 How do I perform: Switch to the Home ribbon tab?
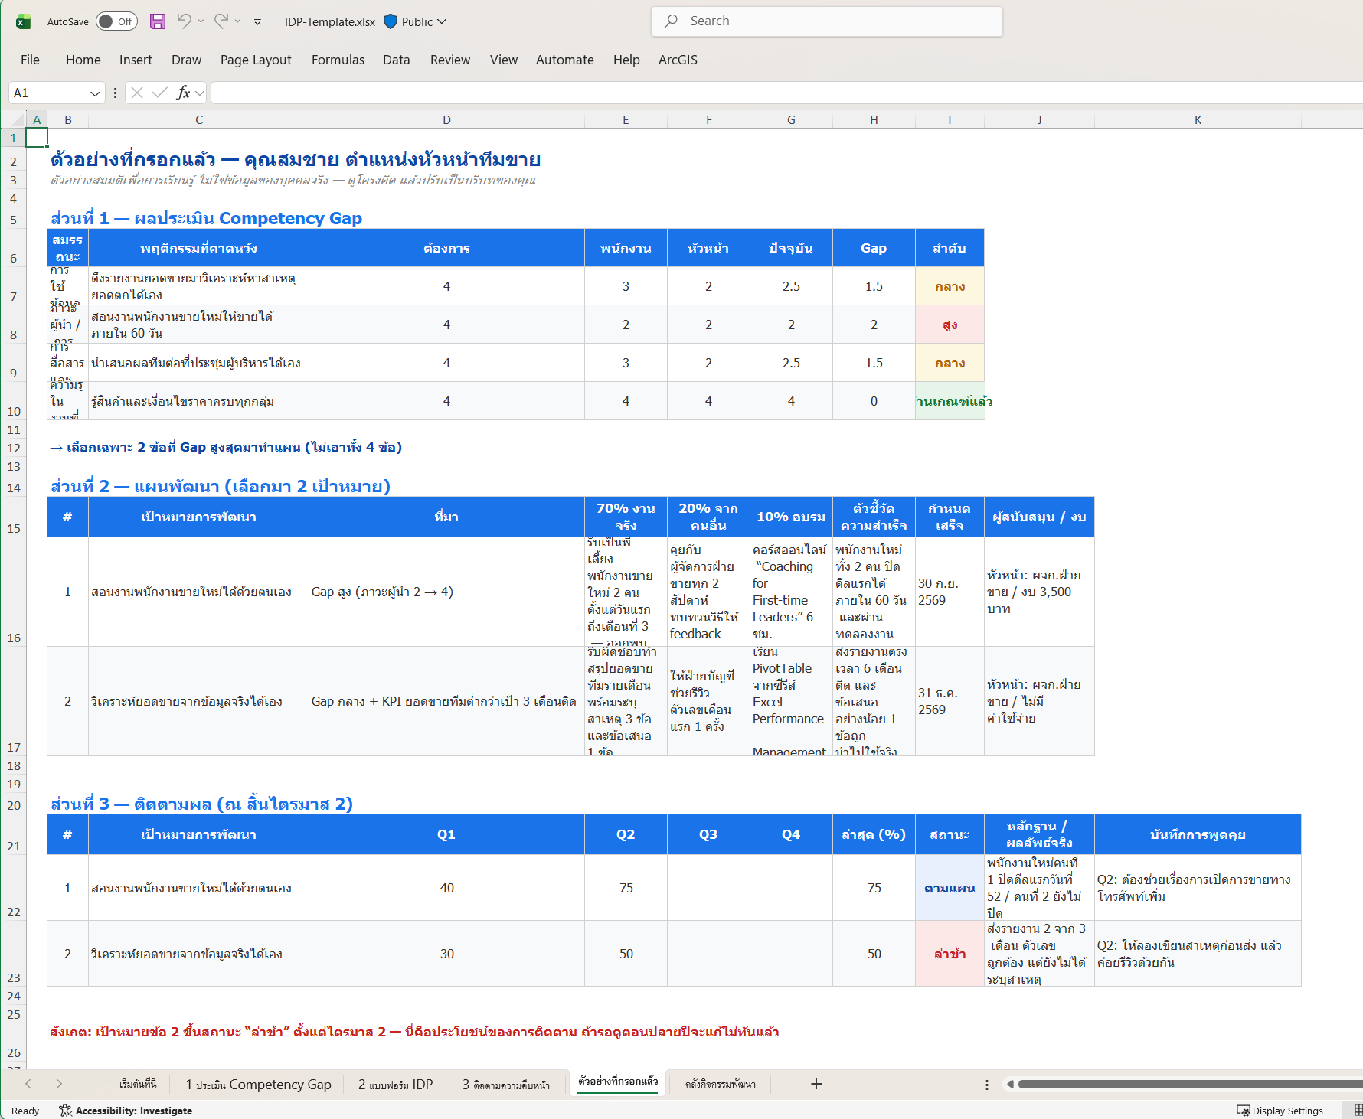tap(83, 60)
